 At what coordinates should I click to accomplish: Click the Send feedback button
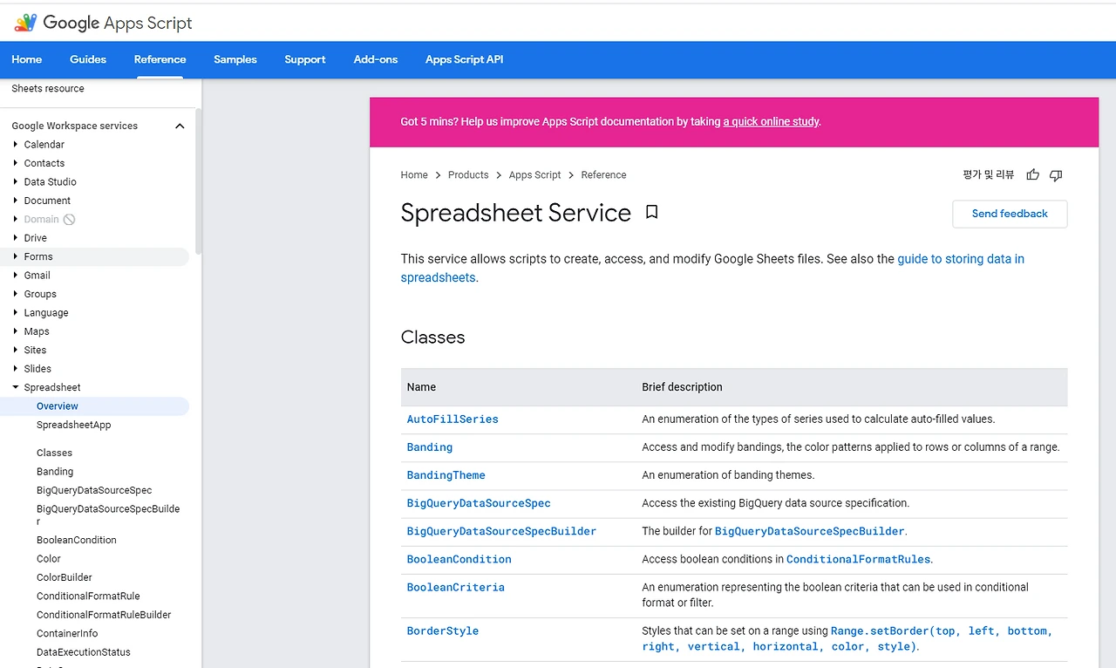point(1010,214)
